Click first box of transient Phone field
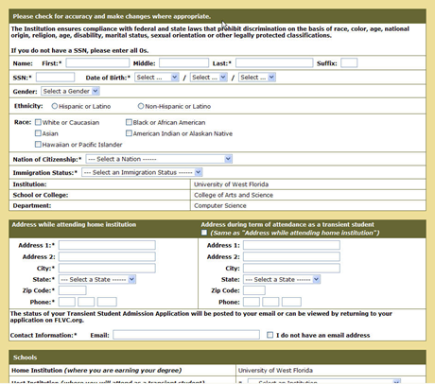Image resolution: width=435 pixels, height=384 pixels. click(x=252, y=302)
